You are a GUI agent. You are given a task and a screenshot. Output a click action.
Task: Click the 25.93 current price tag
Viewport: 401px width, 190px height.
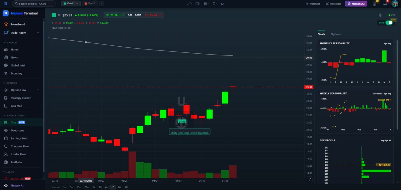(308, 87)
